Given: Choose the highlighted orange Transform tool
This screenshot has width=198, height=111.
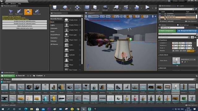Looking at the screenshot, I should point(28,12).
